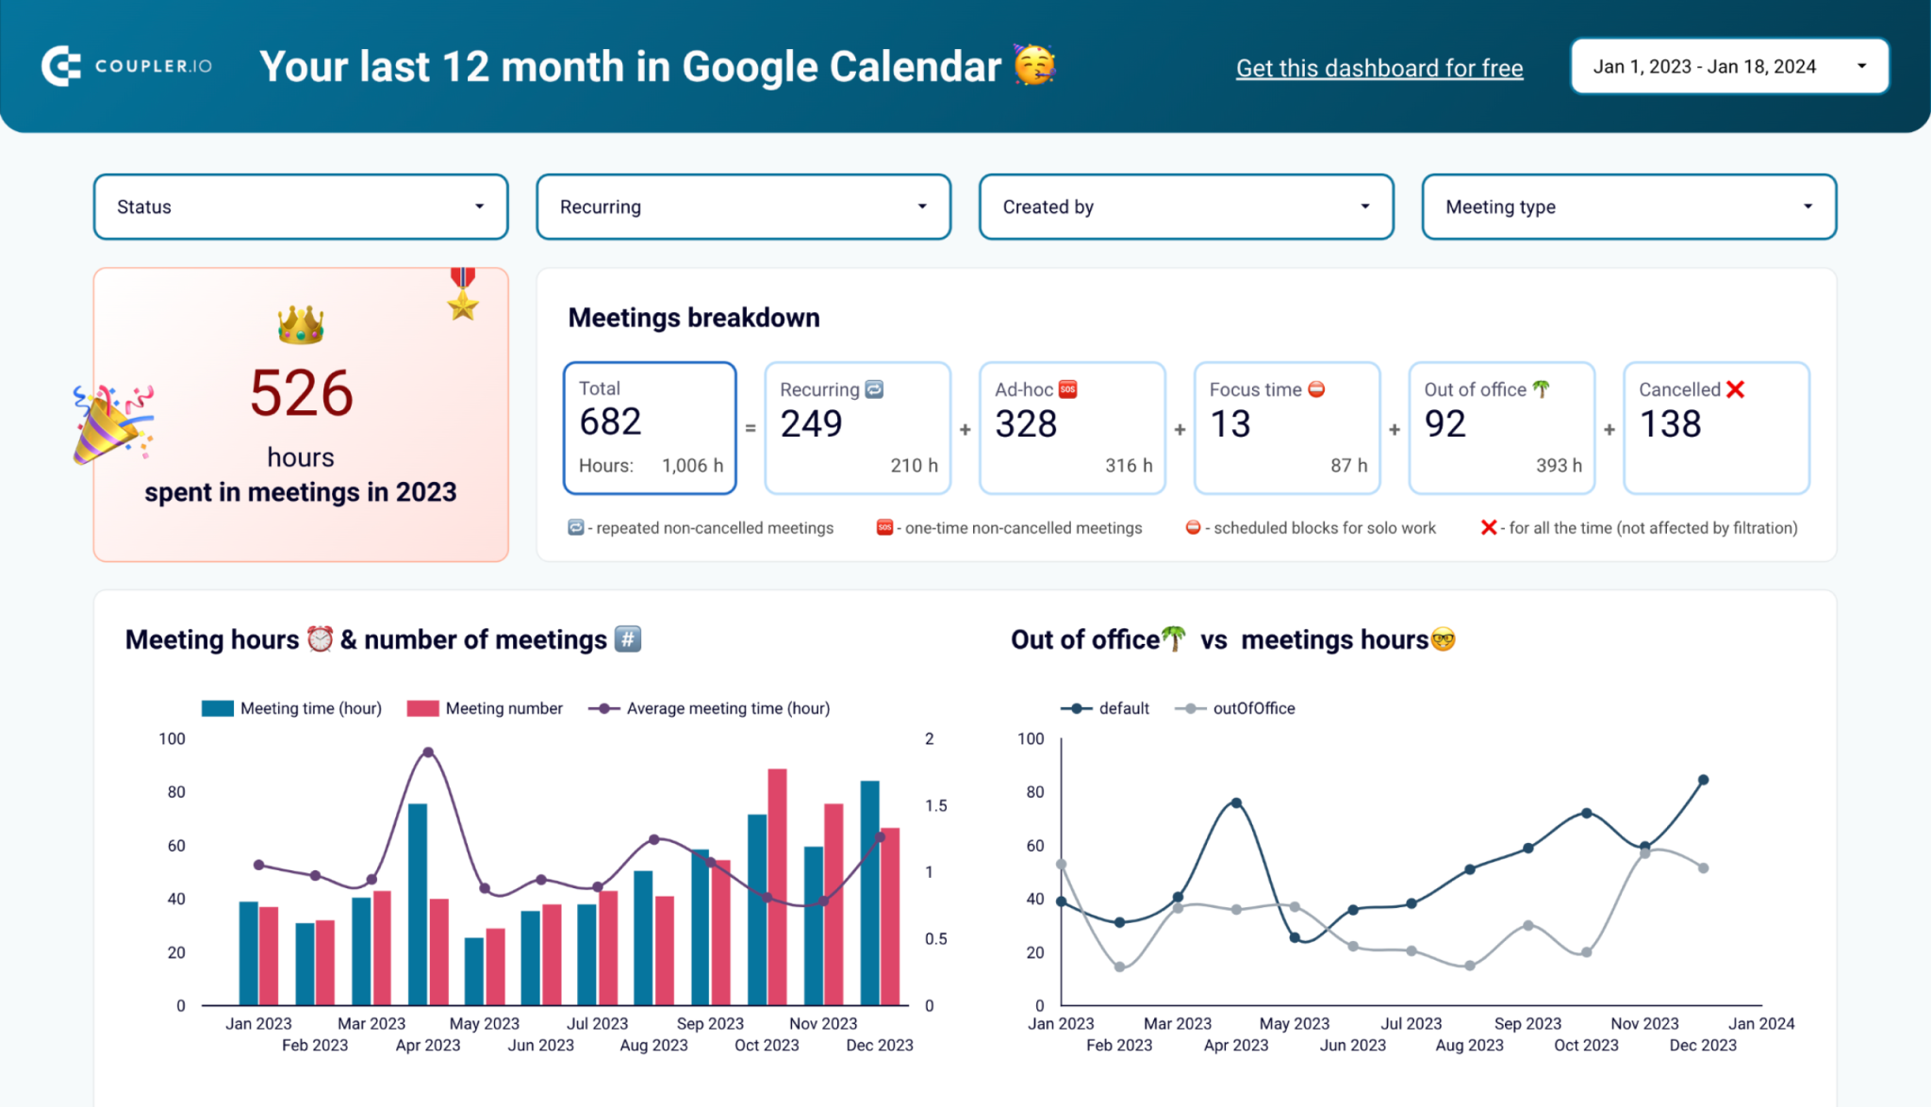
Task: Toggle the outOfOffice series visibility
Action: pyautogui.click(x=1235, y=708)
